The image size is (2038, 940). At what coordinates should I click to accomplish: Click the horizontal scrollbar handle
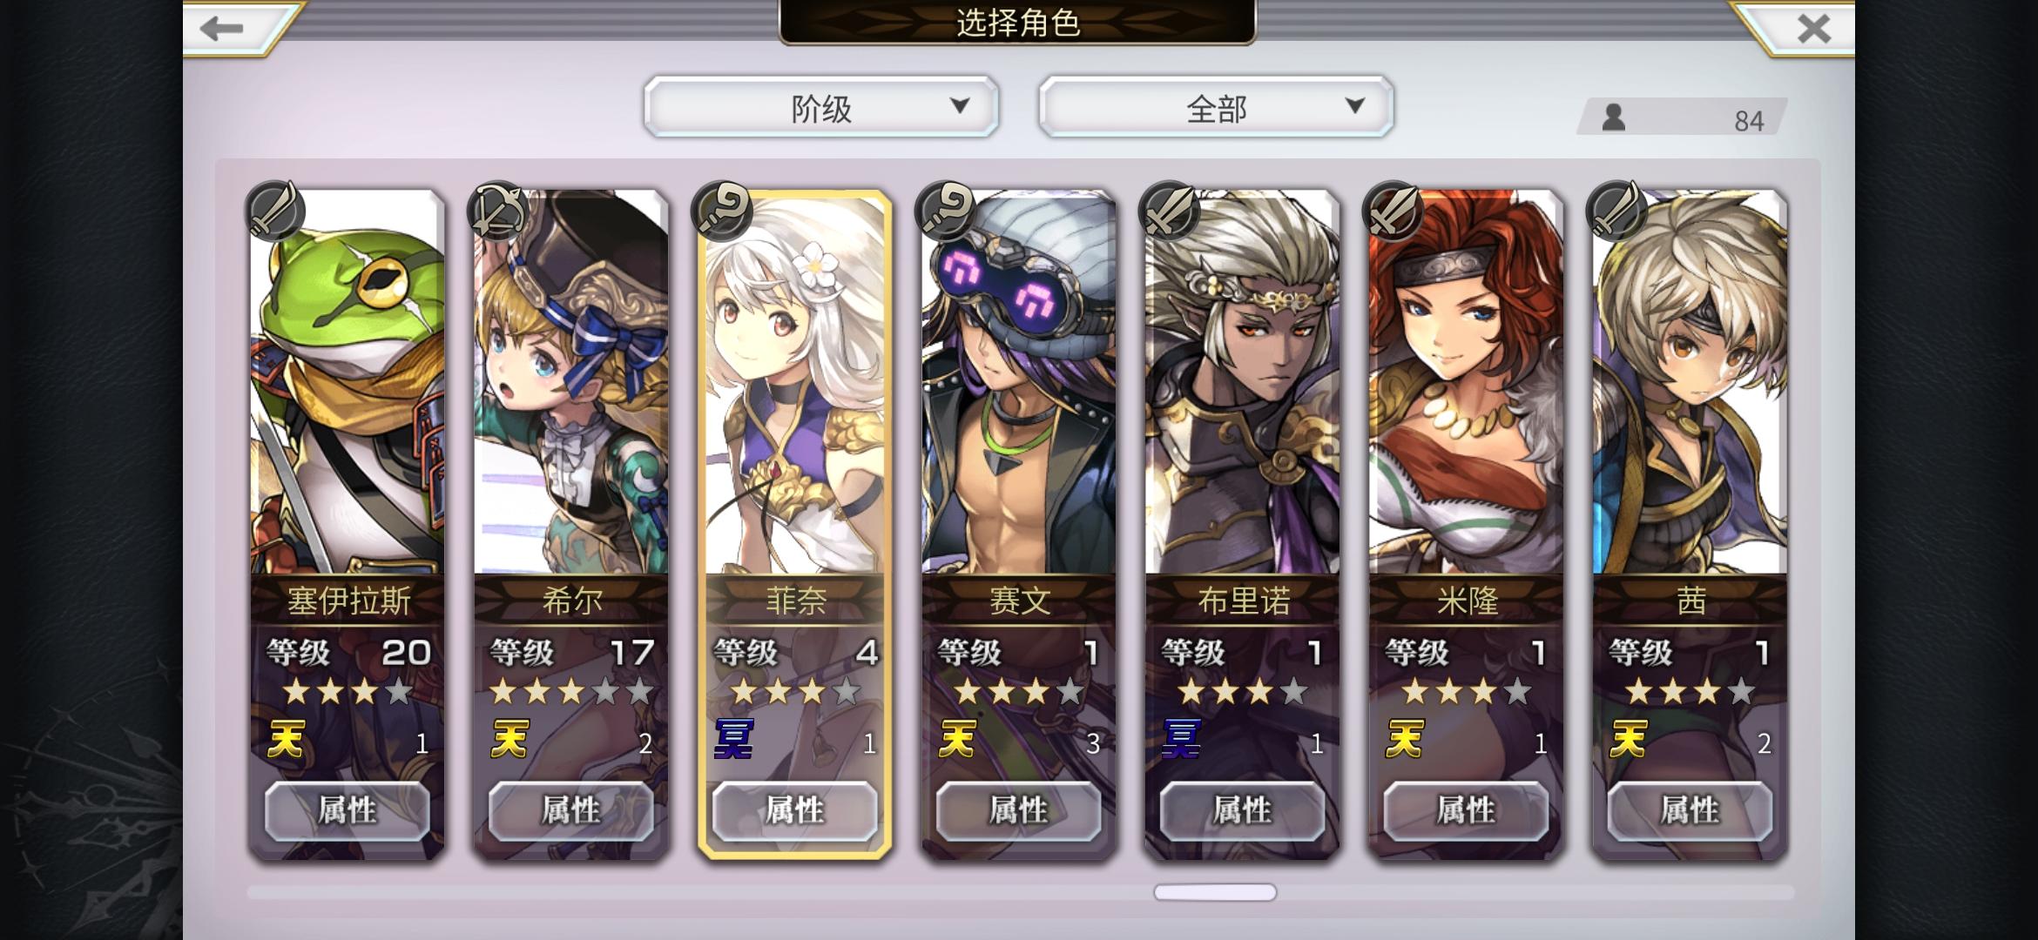click(x=1215, y=892)
